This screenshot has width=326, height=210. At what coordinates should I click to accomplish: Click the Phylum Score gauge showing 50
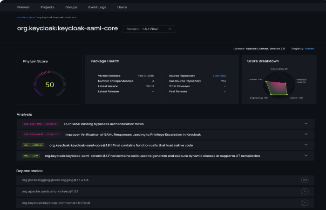[50, 84]
